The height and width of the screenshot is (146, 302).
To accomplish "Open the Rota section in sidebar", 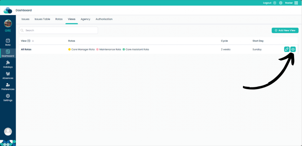I will [x=8, y=43].
